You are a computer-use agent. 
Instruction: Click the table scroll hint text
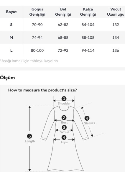[x=29, y=61]
